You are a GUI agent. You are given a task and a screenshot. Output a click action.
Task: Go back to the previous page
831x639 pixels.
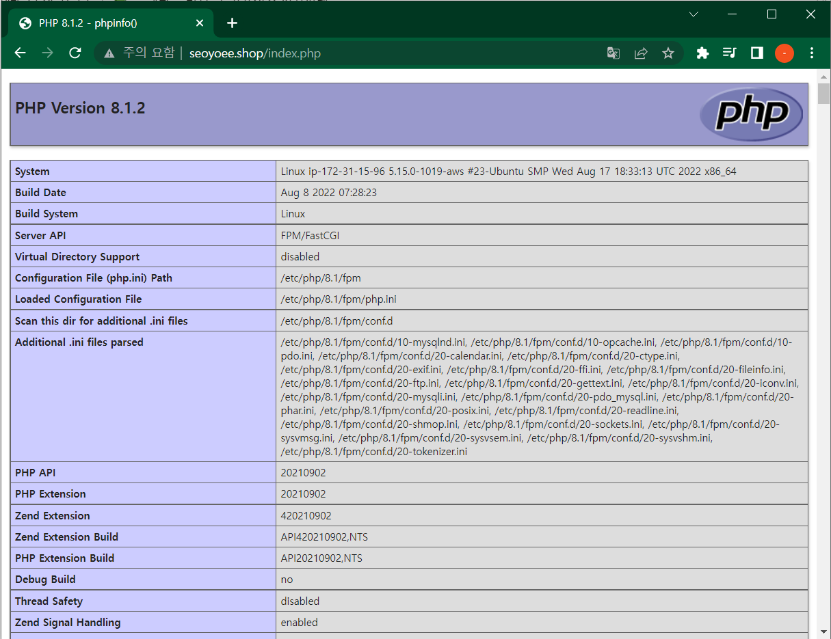(x=20, y=53)
